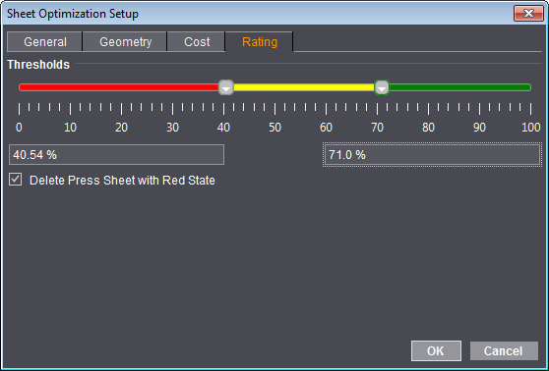This screenshot has height=371, width=549.
Task: Focus the 40.54 % threshold field
Action: [x=117, y=154]
